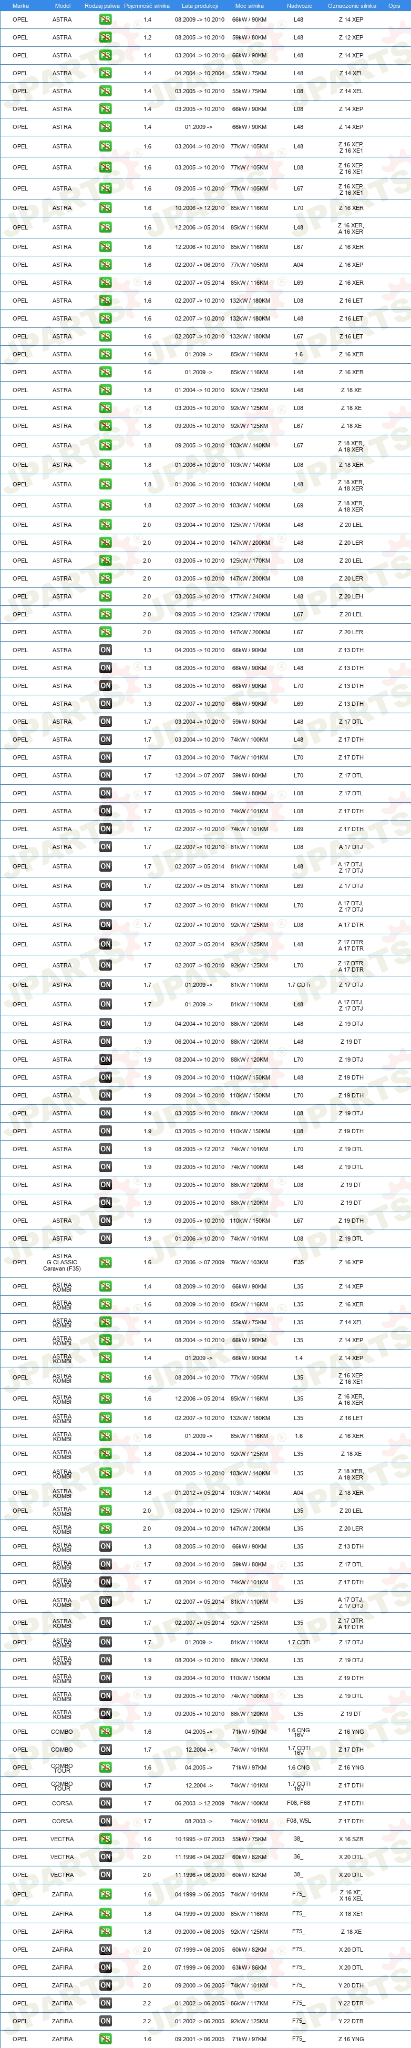Click body cell F08, F68

coord(299,1803)
